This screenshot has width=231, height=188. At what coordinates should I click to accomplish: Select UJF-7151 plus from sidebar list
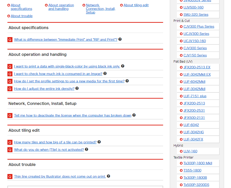pyautogui.click(x=195, y=96)
